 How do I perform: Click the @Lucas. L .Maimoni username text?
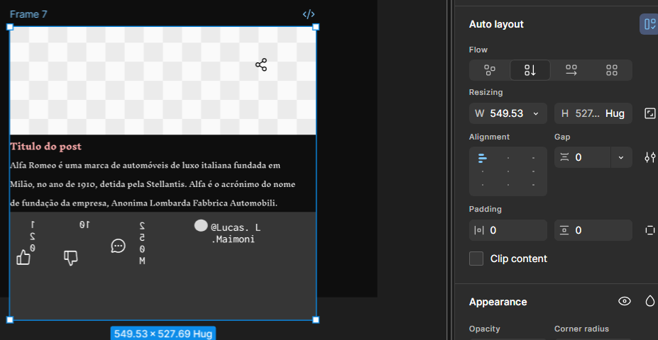click(x=236, y=234)
